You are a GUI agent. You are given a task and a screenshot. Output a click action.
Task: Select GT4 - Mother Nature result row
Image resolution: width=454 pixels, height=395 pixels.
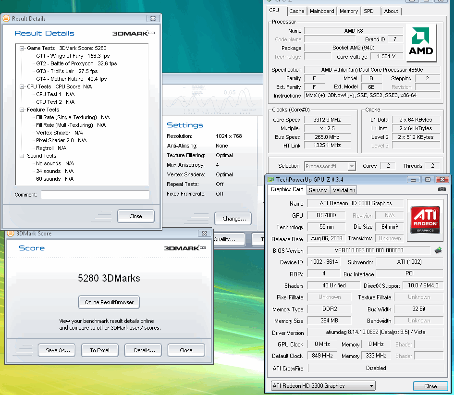(x=72, y=79)
